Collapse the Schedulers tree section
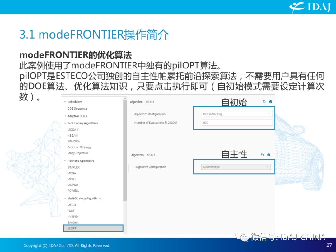336x252 pixels. click(x=65, y=102)
